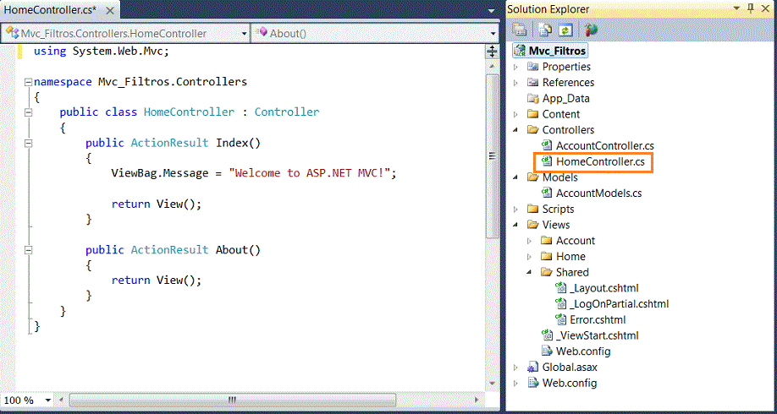777x414 pixels.
Task: Click the Content folder icon
Action: click(x=533, y=114)
